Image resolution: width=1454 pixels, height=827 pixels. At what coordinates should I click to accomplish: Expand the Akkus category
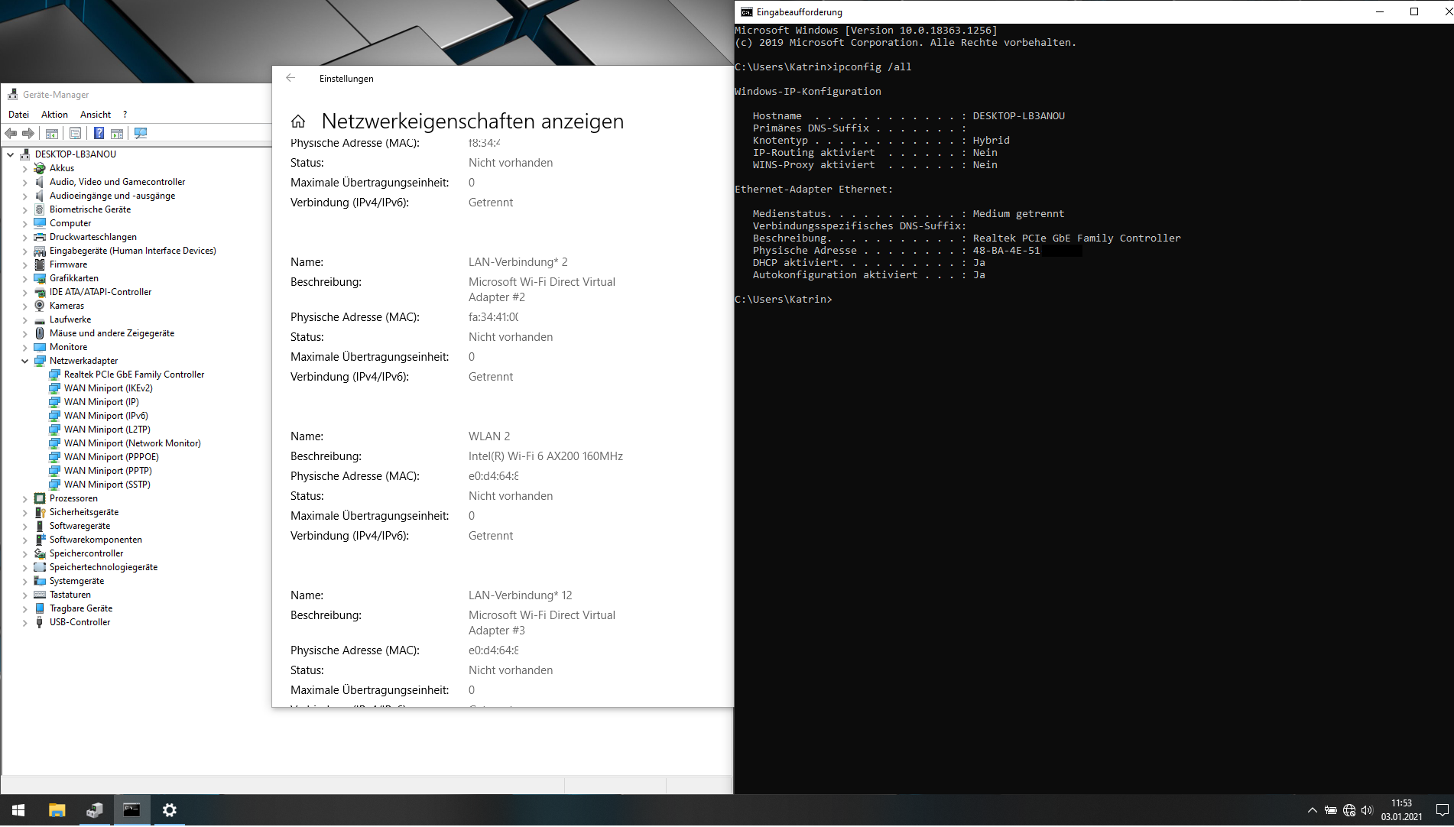25,168
